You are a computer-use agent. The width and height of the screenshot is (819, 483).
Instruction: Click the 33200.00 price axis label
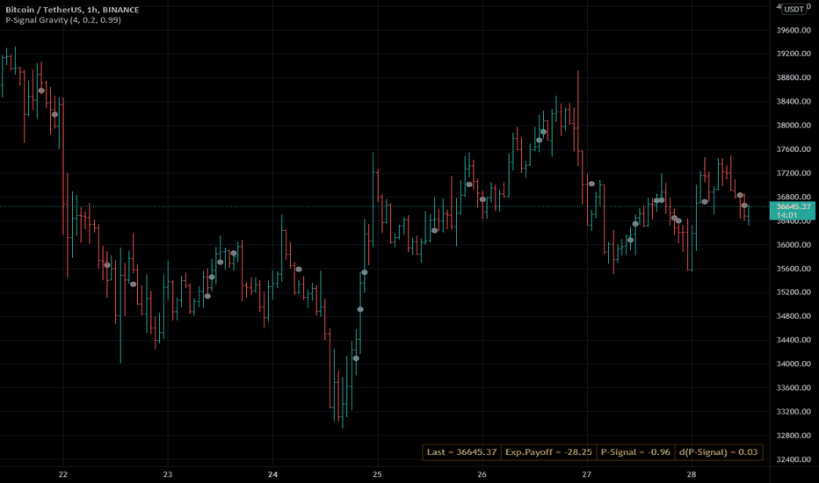coord(794,412)
